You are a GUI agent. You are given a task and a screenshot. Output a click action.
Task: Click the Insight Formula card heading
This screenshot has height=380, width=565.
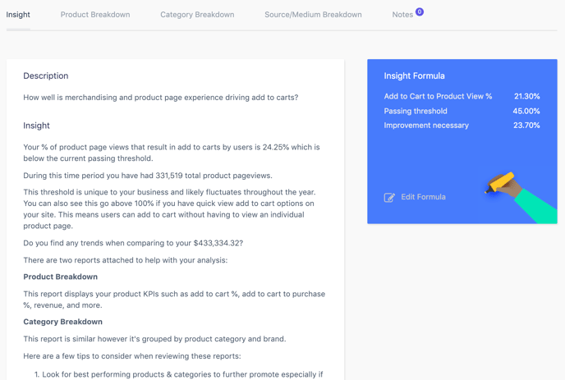click(414, 76)
